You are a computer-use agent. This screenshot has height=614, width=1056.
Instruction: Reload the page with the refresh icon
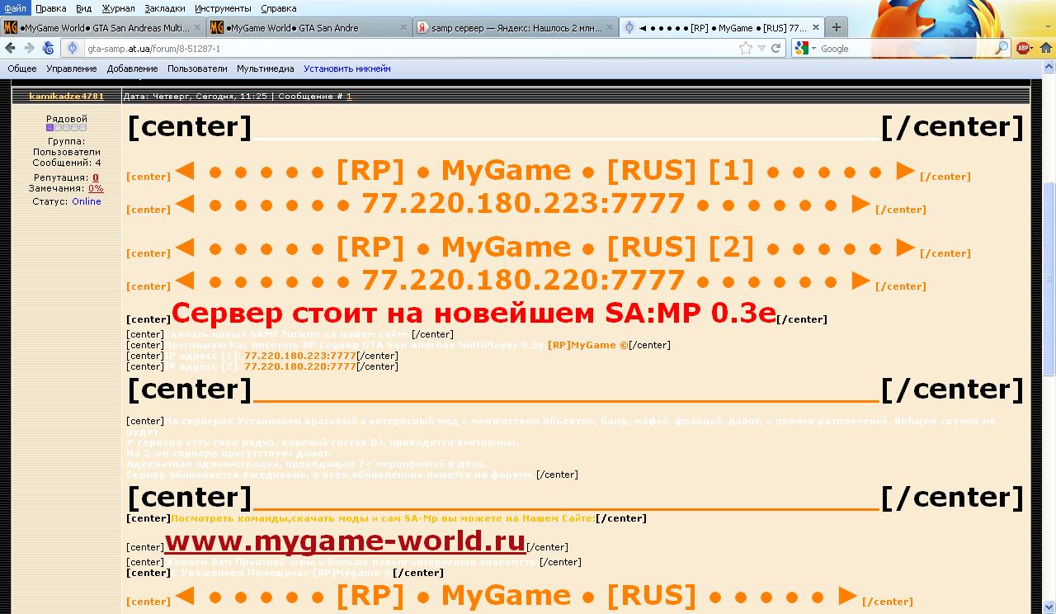pos(776,49)
